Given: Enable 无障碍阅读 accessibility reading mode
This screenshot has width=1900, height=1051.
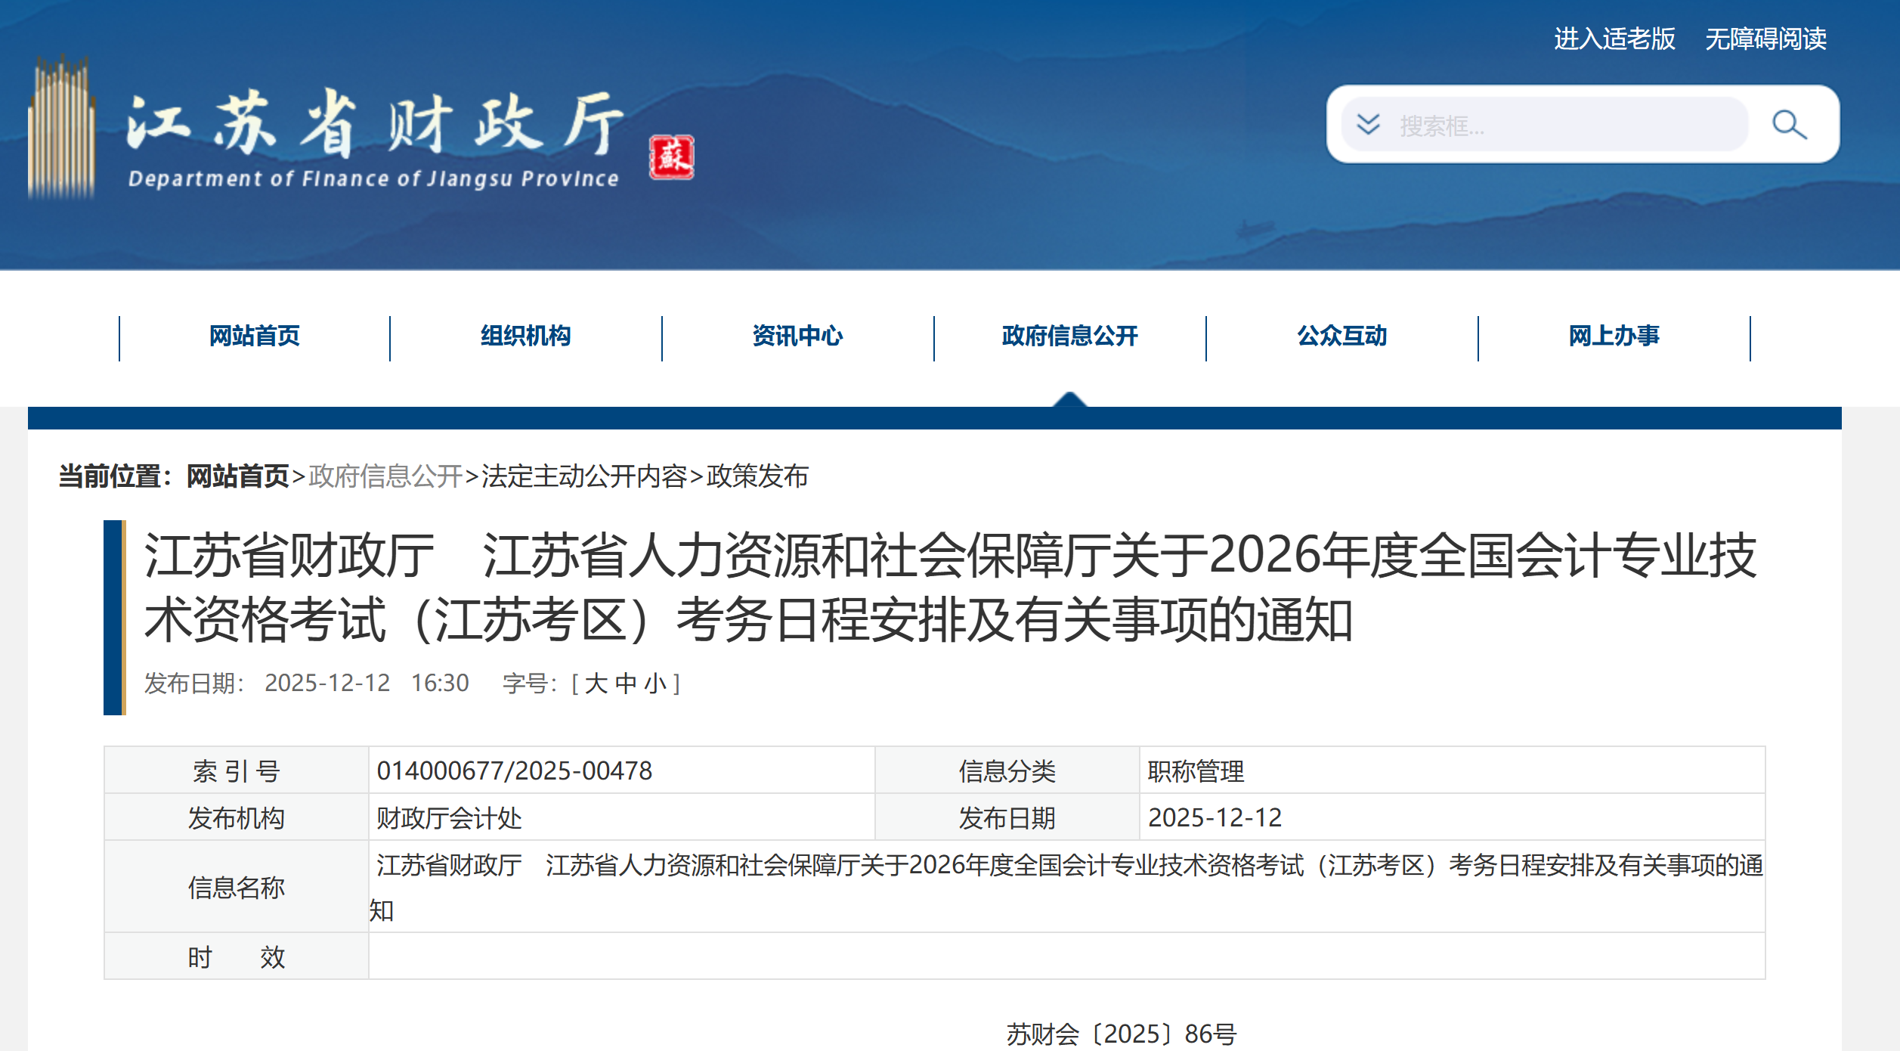Looking at the screenshot, I should coord(1765,39).
